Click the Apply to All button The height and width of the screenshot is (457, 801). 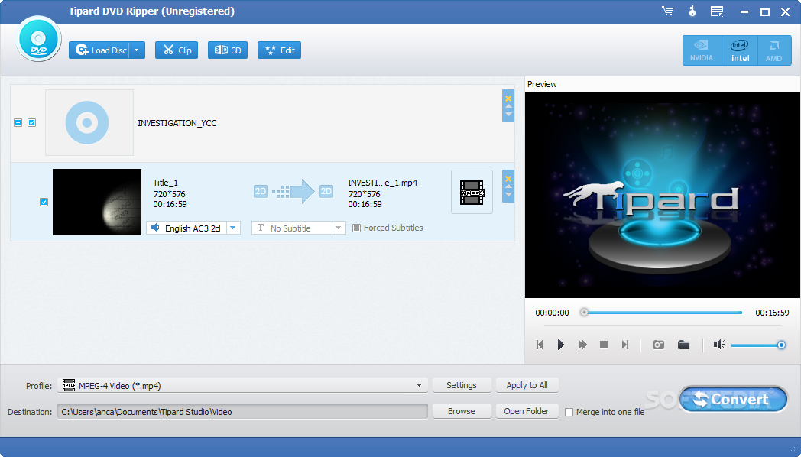[527, 385]
